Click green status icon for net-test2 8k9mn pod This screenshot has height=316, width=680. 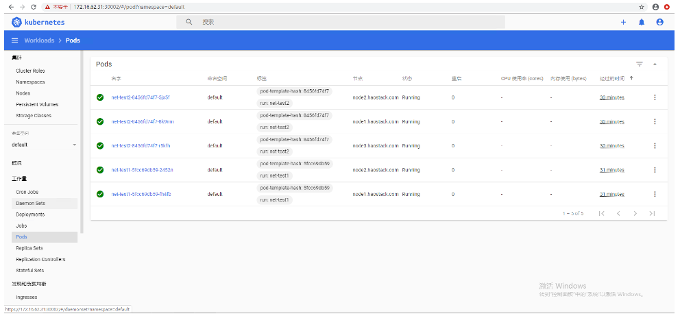pos(100,122)
